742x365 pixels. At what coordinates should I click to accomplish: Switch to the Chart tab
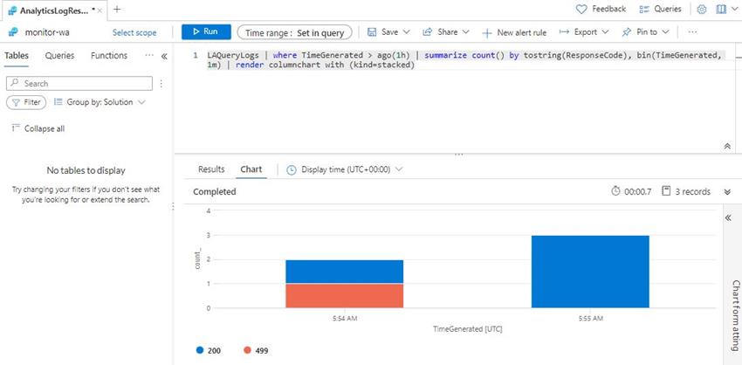pos(251,169)
